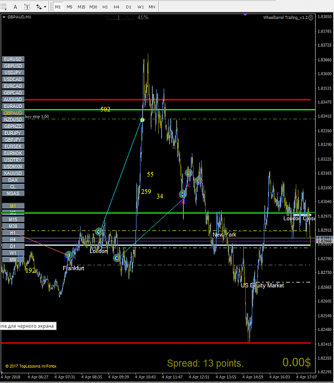334x383 pixels.
Task: Switch to M5 in the top toolbar
Action: click(69, 7)
